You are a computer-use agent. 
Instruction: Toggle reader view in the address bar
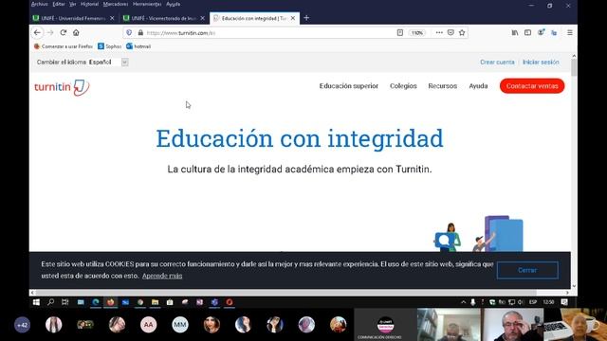click(x=400, y=33)
